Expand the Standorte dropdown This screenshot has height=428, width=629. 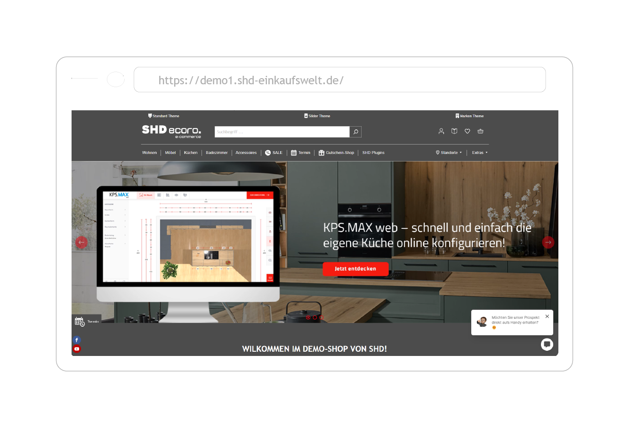tap(449, 153)
